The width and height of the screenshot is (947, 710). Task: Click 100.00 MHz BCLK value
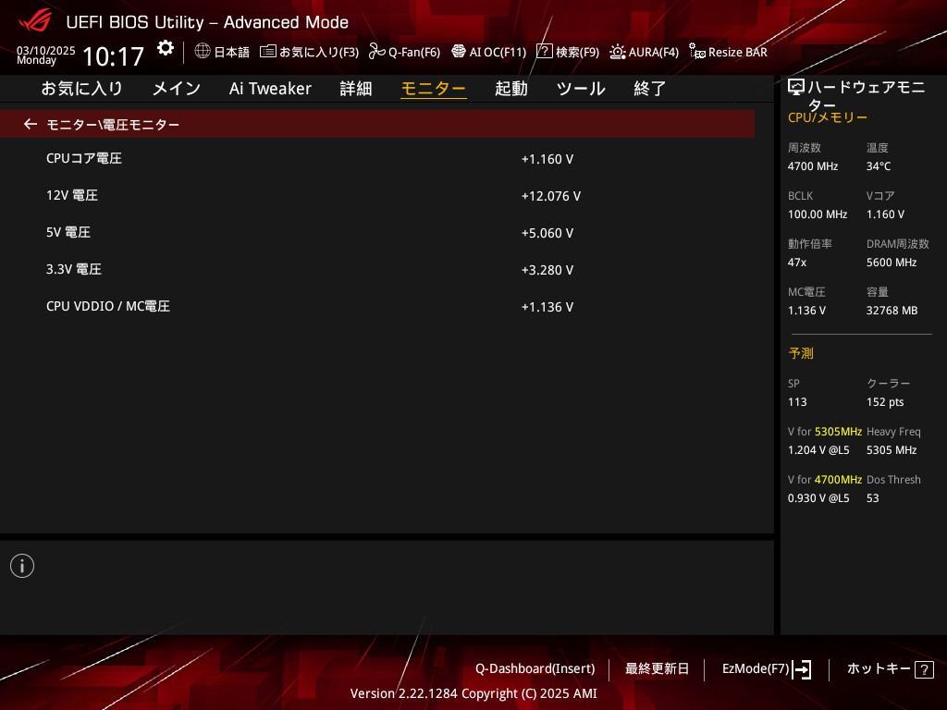point(818,214)
